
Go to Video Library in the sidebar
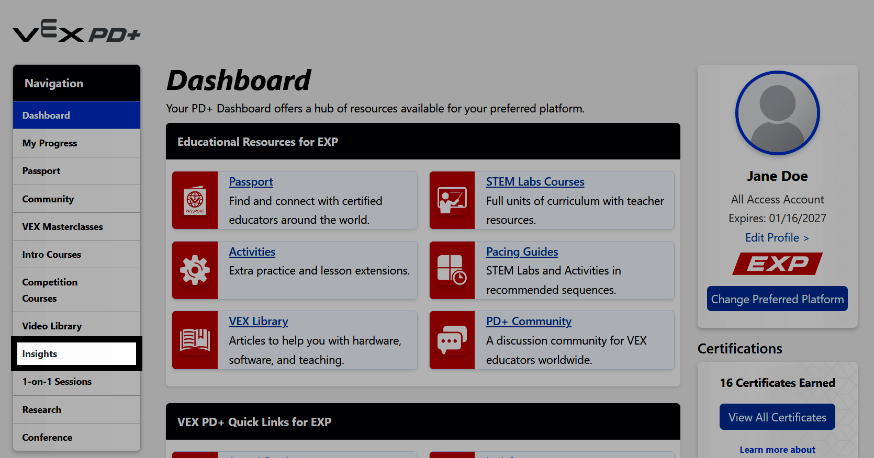(76, 326)
